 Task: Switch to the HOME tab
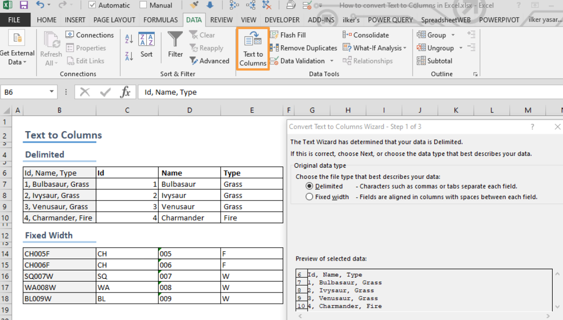47,20
